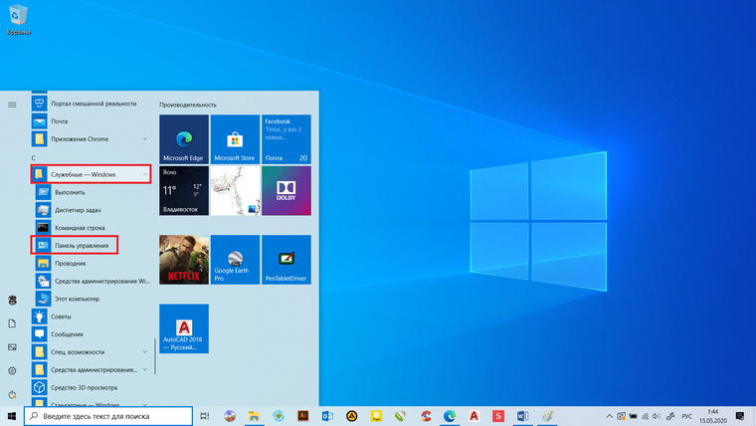Switch to Word on the taskbar
This screenshot has height=426, width=756.
[522, 416]
